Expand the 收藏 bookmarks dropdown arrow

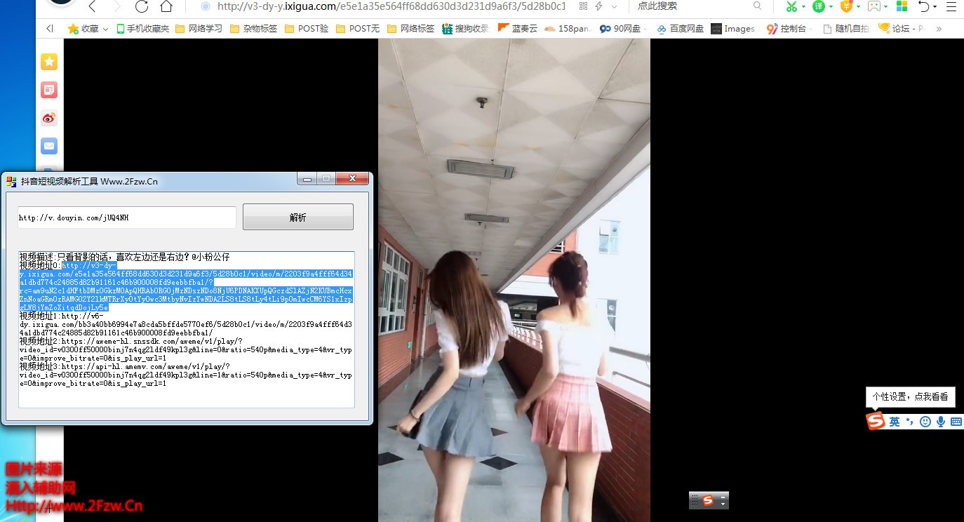point(105,29)
